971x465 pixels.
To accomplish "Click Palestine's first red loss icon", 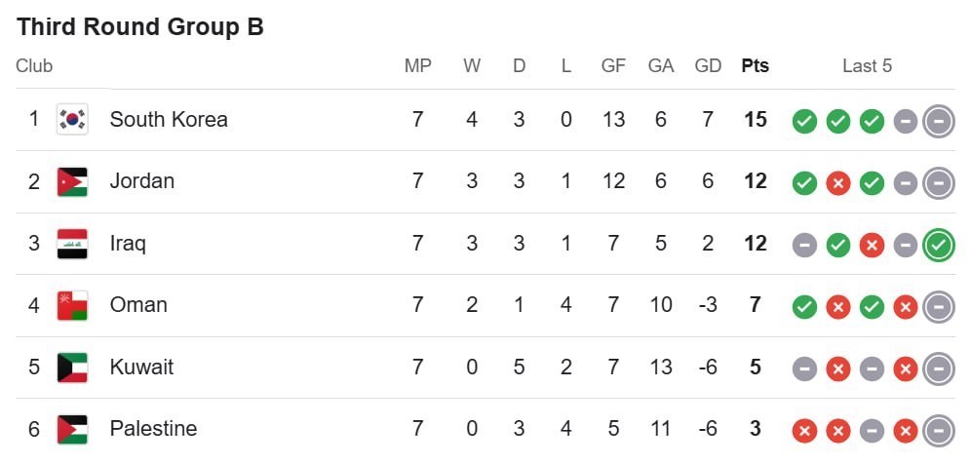I will coord(804,430).
